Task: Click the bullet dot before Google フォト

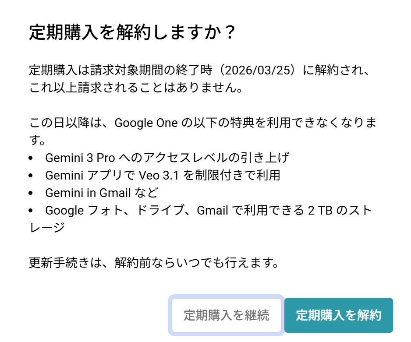Action: pyautogui.click(x=31, y=211)
